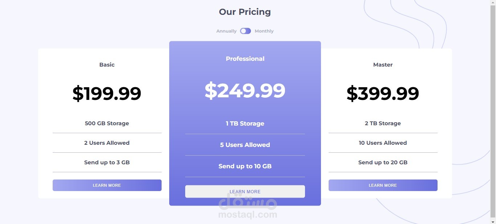Click Learn More on the Master plan
The height and width of the screenshot is (224, 496).
(383, 185)
